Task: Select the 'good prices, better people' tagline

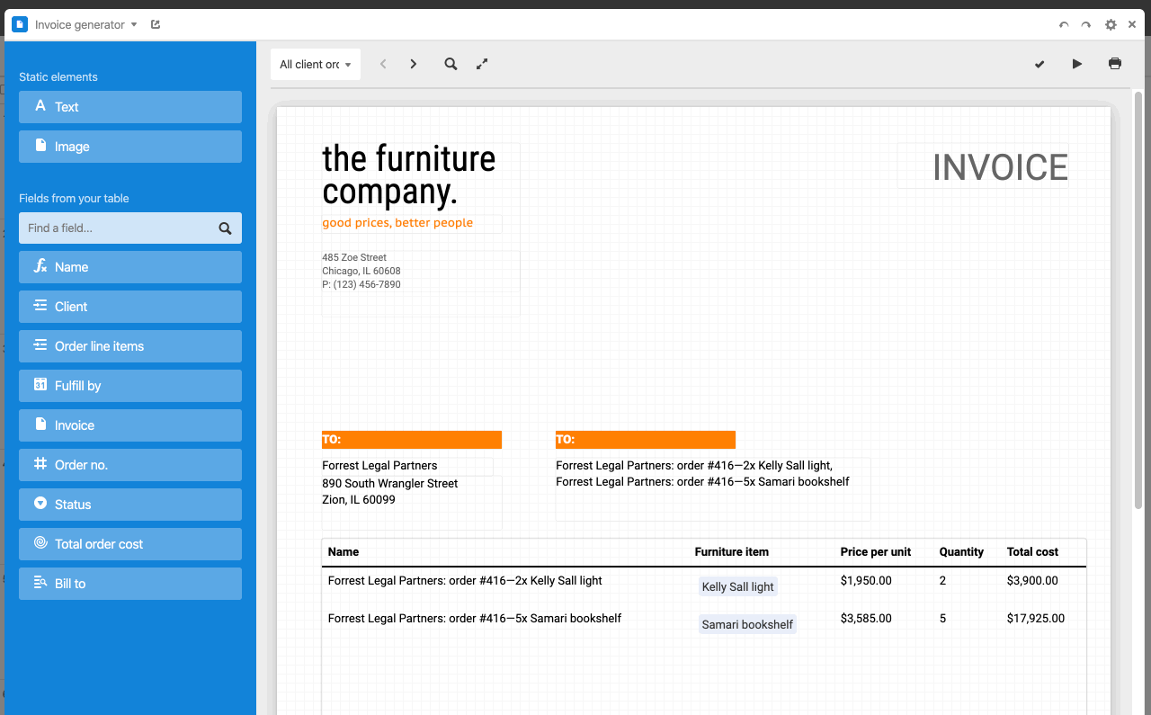Action: tap(397, 223)
